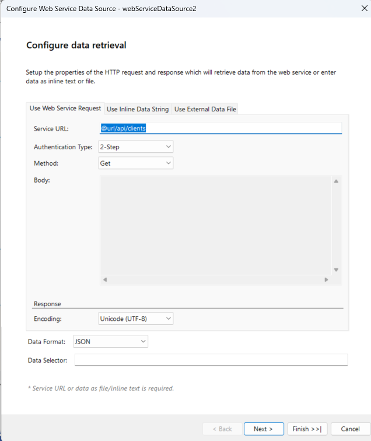
Task: Open the Use External Data File tab
Action: [x=205, y=109]
